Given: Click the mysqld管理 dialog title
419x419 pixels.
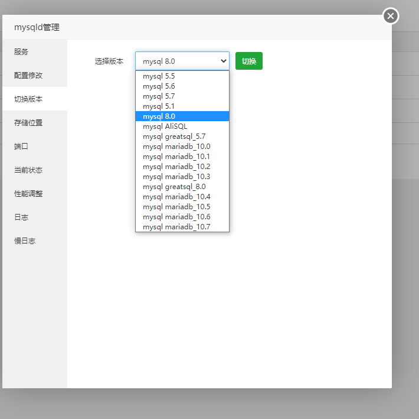Looking at the screenshot, I should (37, 27).
